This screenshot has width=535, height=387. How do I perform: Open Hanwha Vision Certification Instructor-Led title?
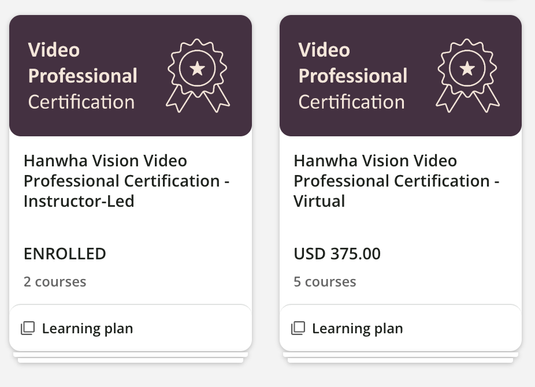[127, 181]
